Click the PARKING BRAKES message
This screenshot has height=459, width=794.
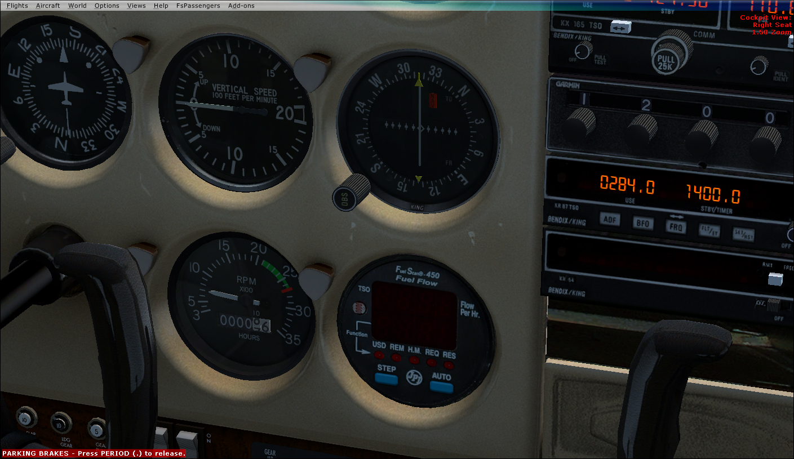pyautogui.click(x=94, y=453)
